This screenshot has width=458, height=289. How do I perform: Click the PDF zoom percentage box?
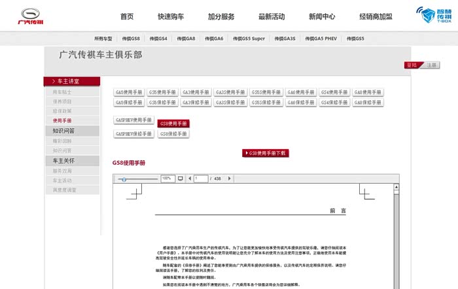pos(167,178)
